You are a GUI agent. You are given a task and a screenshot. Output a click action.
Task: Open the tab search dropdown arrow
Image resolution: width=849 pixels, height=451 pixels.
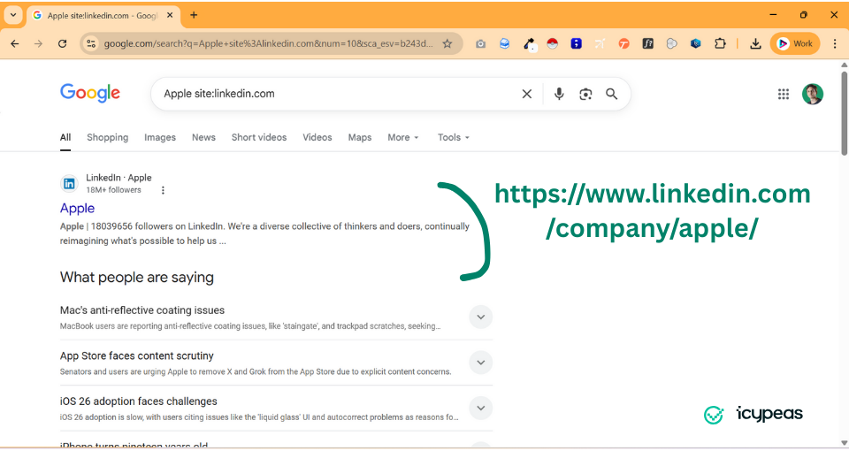[x=13, y=15]
